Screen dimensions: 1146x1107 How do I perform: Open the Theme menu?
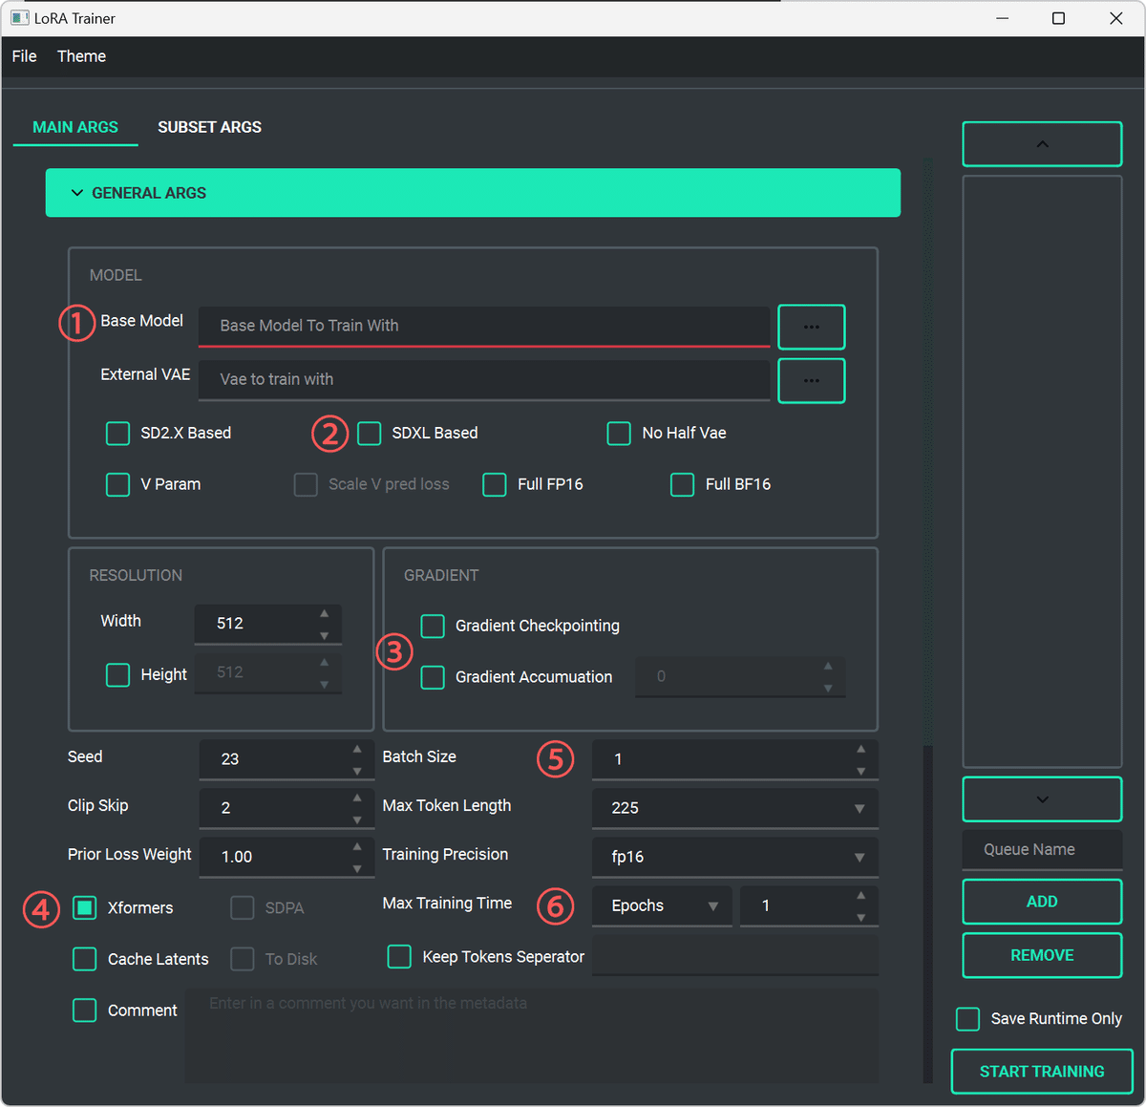tap(81, 55)
